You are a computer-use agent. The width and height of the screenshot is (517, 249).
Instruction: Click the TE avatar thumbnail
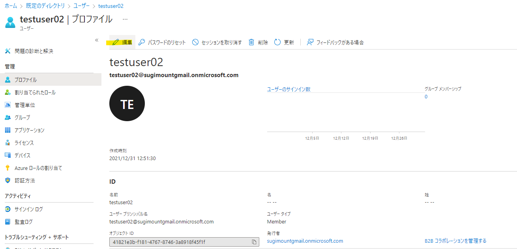tap(127, 103)
